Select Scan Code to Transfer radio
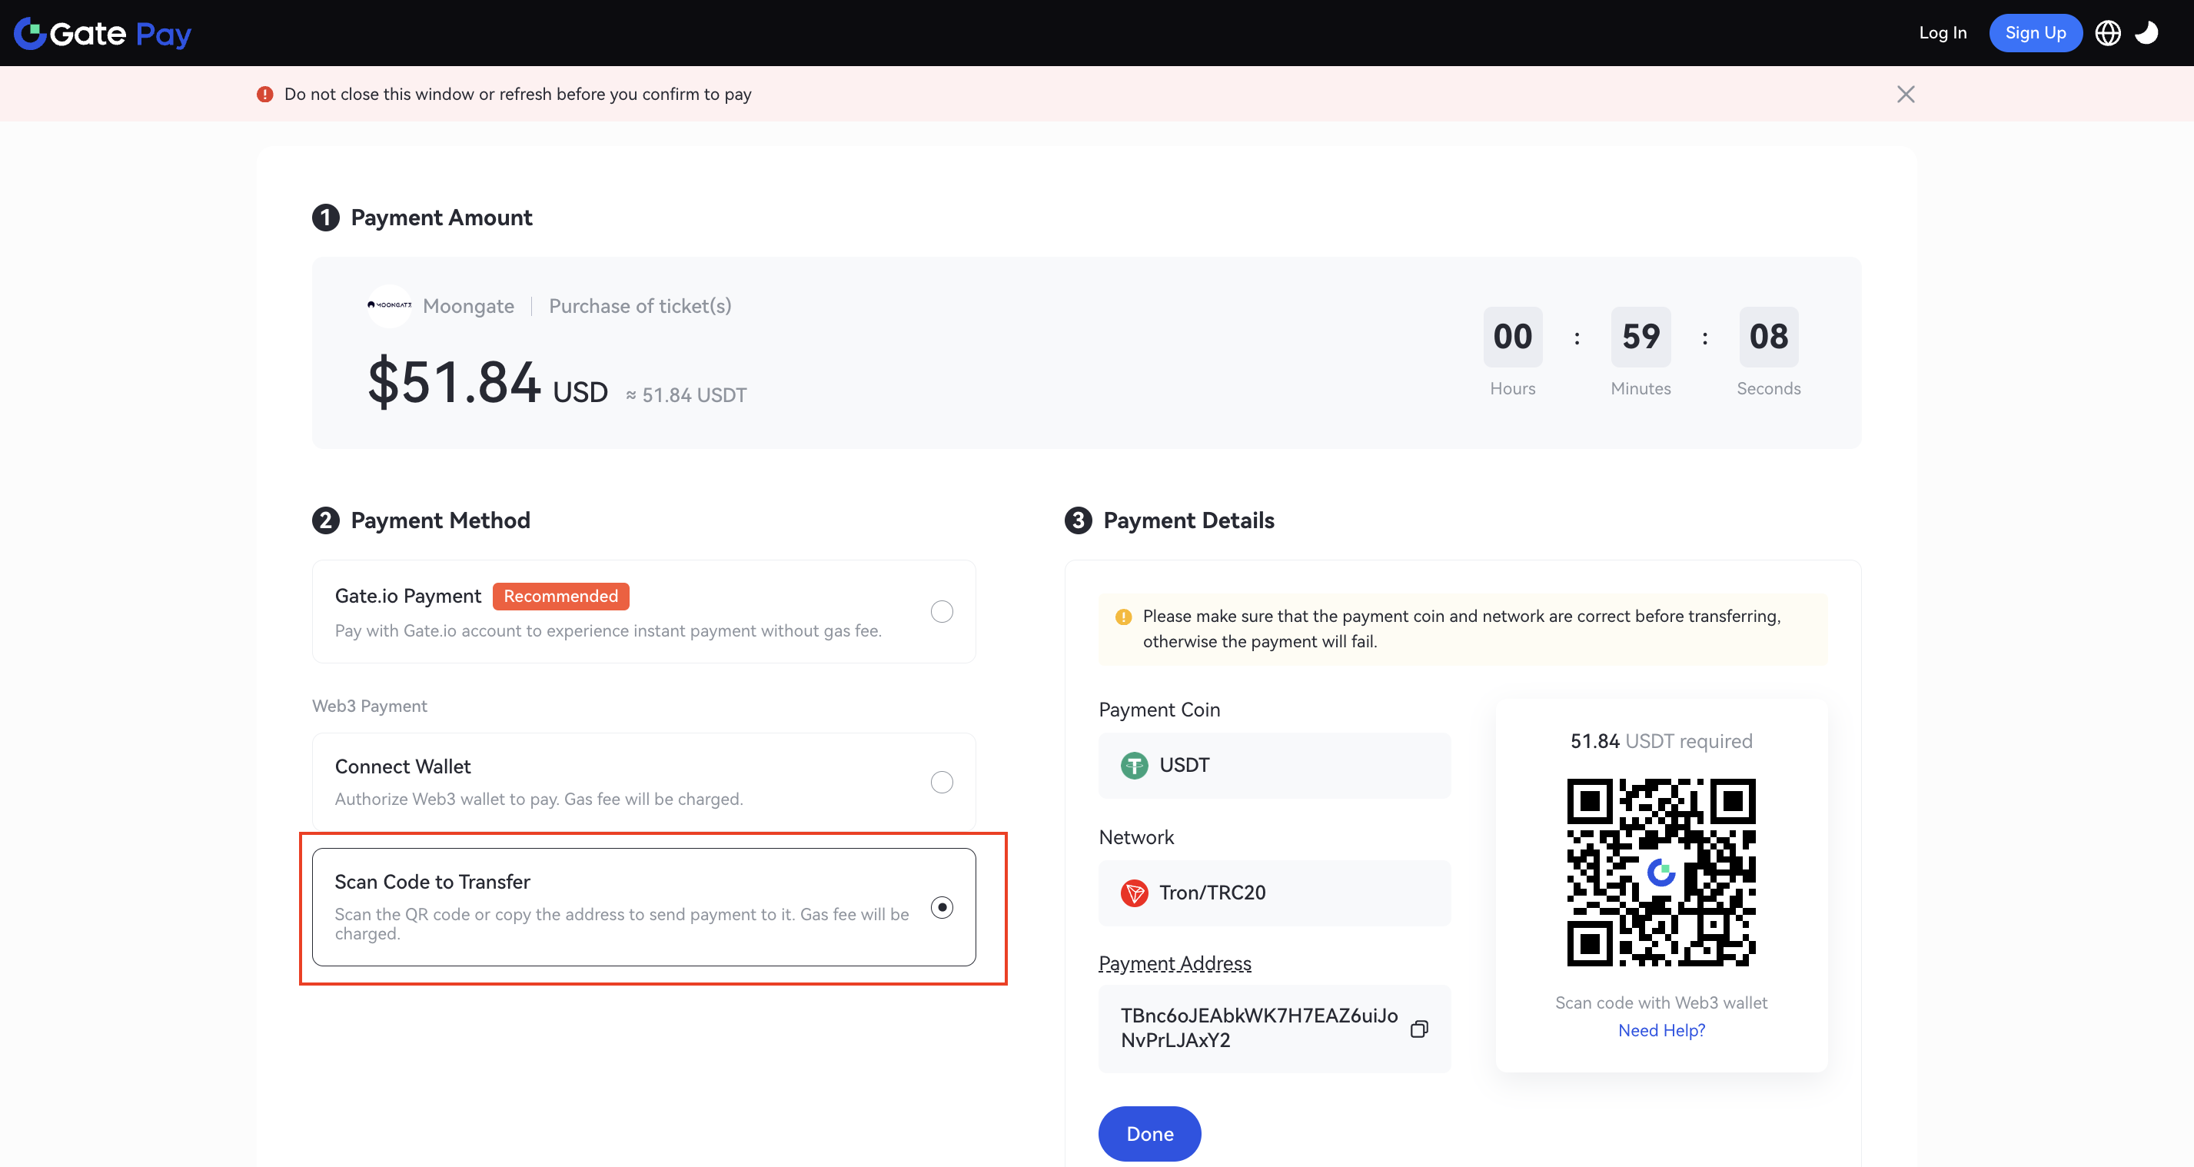This screenshot has width=2194, height=1167. click(x=941, y=906)
